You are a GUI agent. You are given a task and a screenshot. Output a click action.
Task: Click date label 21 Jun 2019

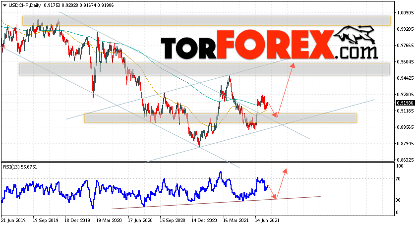13,221
